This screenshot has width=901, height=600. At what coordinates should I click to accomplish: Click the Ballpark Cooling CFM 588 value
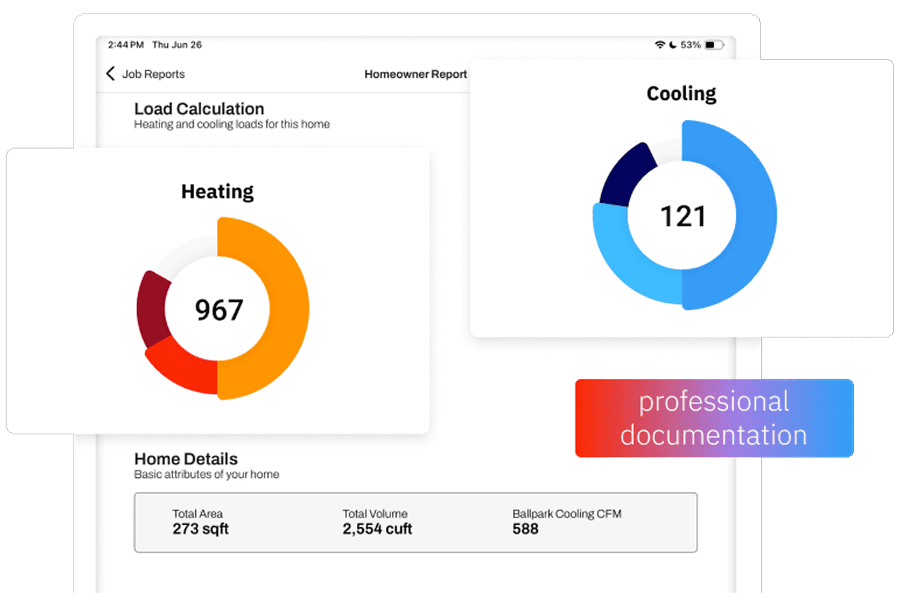(525, 528)
